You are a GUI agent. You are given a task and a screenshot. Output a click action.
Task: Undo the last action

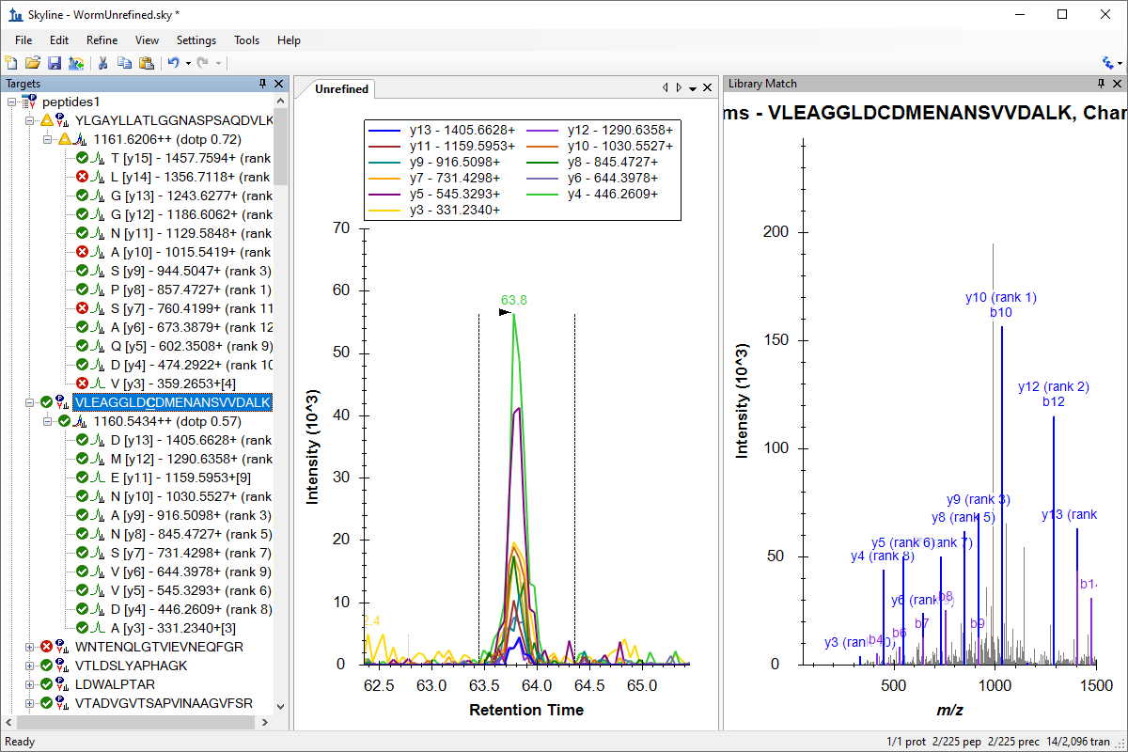coord(173,63)
